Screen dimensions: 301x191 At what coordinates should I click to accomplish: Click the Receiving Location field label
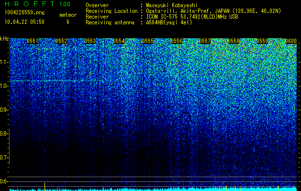[x=111, y=11]
